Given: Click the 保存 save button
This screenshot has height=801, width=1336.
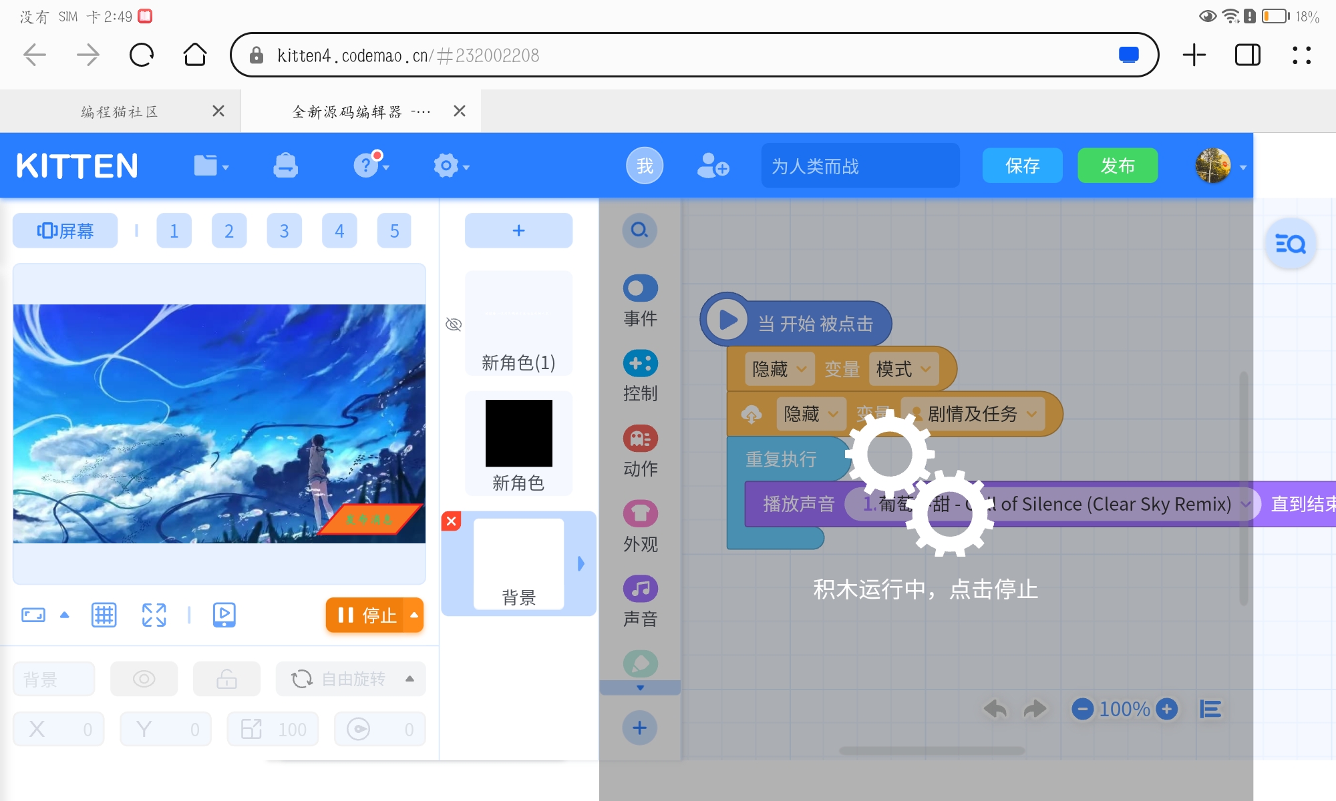Looking at the screenshot, I should [x=1022, y=166].
